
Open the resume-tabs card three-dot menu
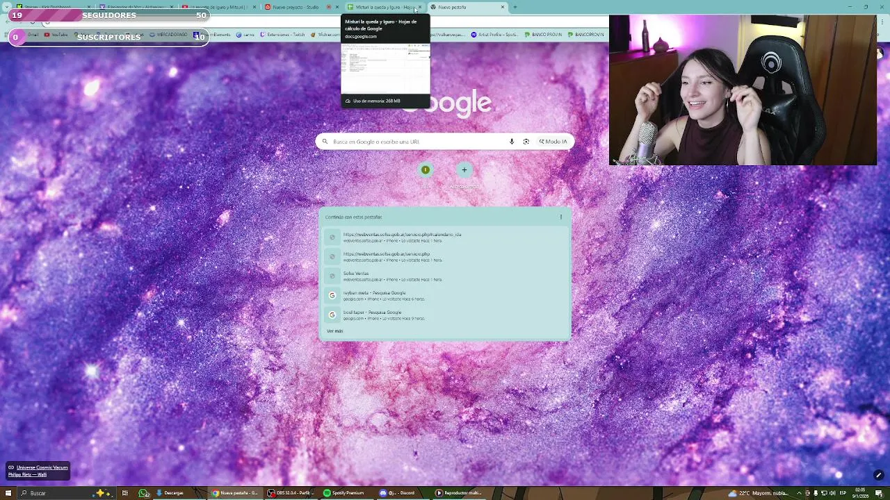click(561, 217)
